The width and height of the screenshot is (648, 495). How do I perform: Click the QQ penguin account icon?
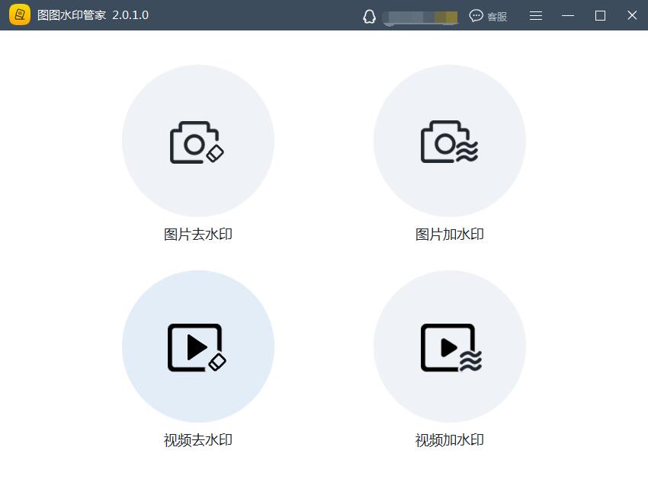tap(370, 16)
